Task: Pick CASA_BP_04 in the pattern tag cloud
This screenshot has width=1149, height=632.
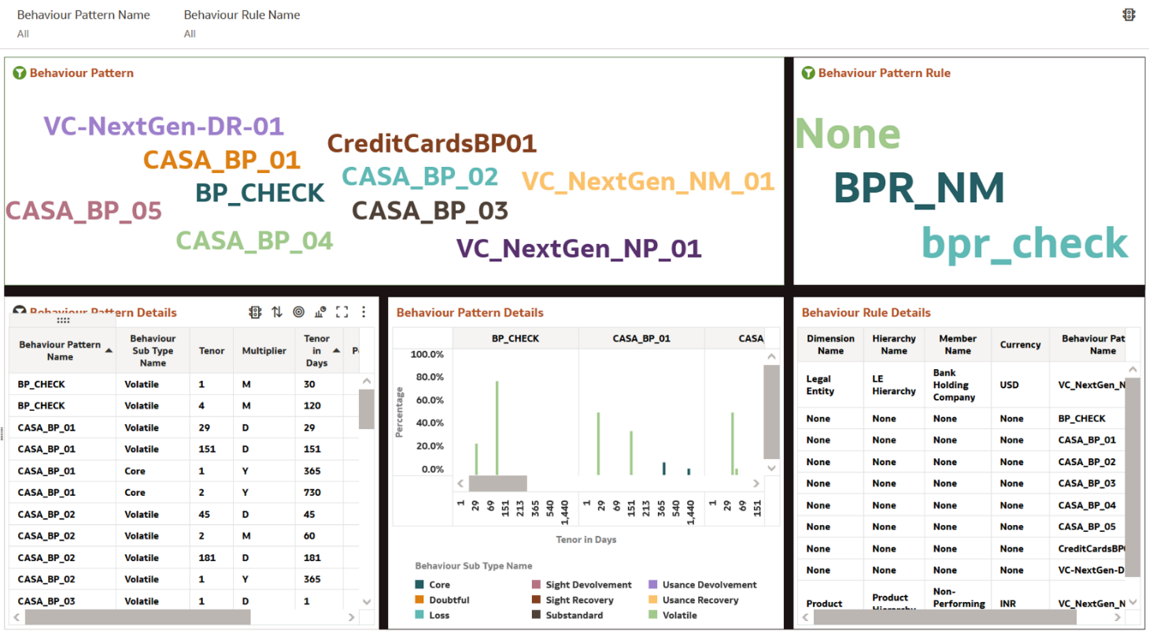Action: click(x=254, y=240)
